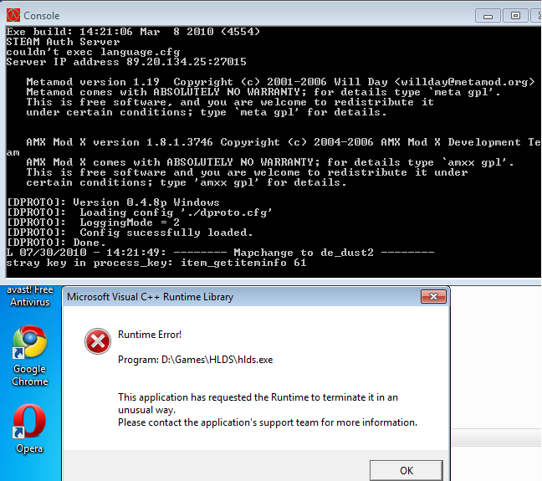Click the 'stray key in process_key' console line
This screenshot has width=542, height=481.
pos(156,263)
